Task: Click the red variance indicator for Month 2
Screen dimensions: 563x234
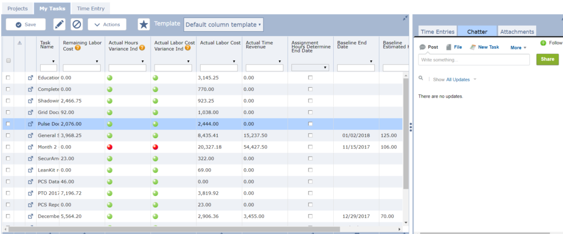Action: [x=109, y=147]
